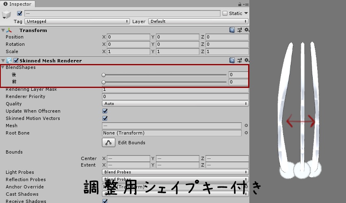Click the GameObject cube icon

(6, 15)
